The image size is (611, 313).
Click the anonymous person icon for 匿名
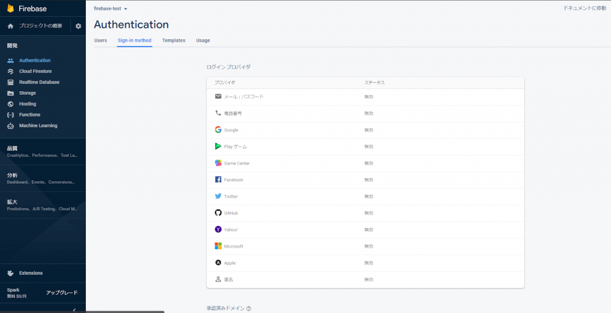(218, 280)
